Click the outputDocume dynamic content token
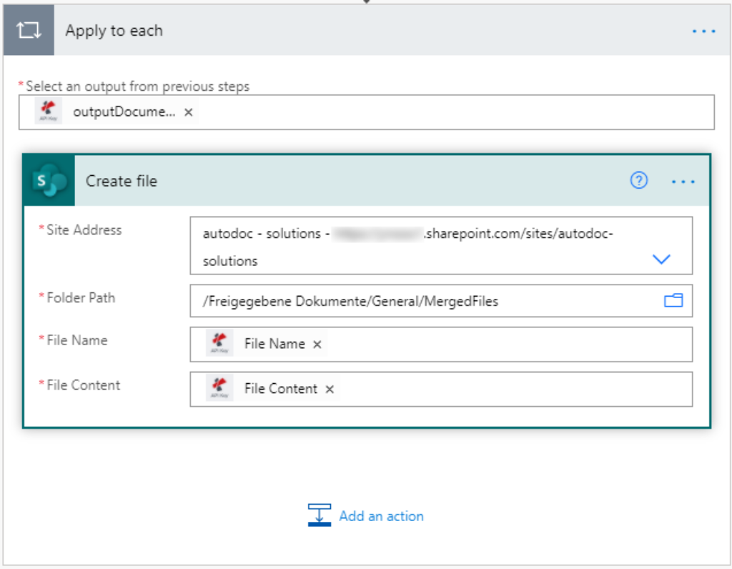Viewport: 732px width, 569px height. [x=123, y=112]
